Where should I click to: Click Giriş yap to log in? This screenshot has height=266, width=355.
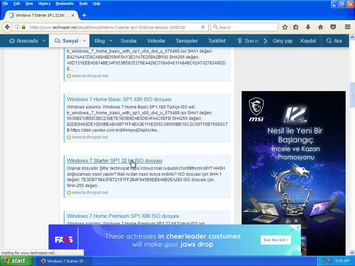tap(283, 41)
